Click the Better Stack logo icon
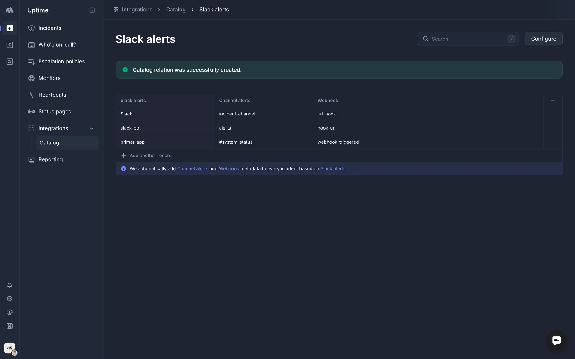The width and height of the screenshot is (575, 359). coord(10,10)
